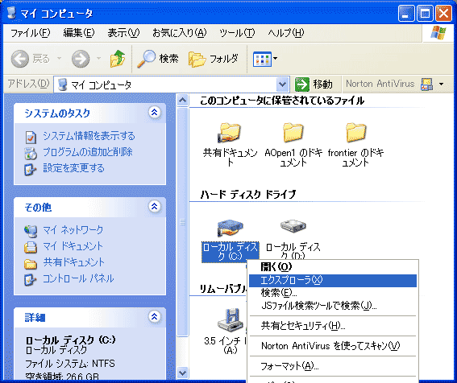Open the お気に入り(A) menu
The image size is (457, 383).
pyautogui.click(x=179, y=33)
